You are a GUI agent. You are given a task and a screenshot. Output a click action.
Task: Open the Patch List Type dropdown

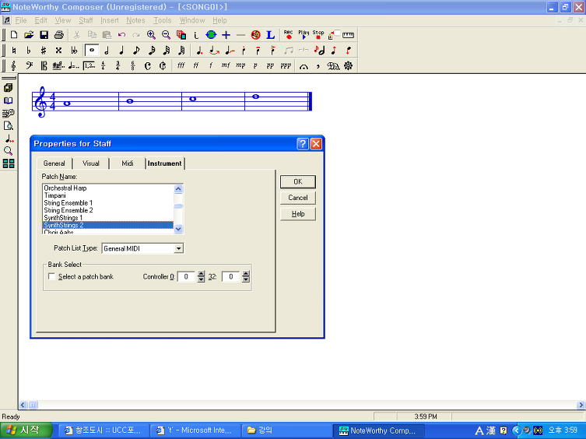pos(179,248)
